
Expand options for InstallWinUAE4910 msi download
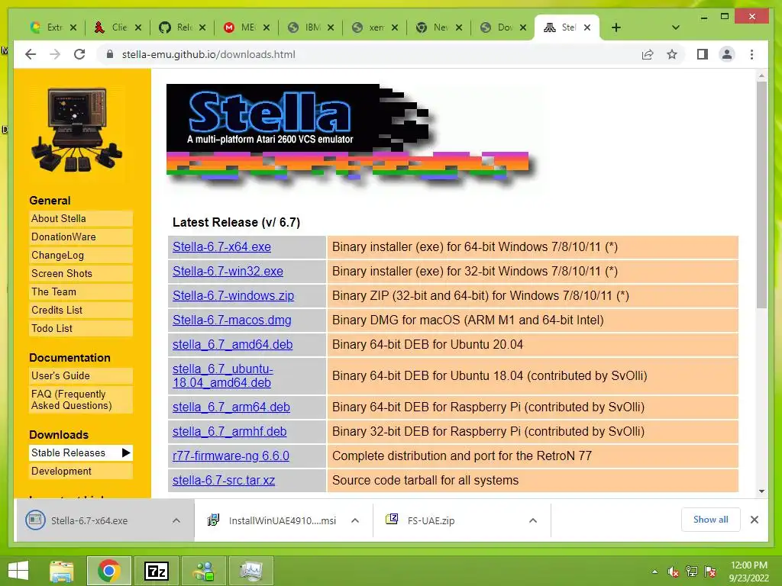(355, 520)
